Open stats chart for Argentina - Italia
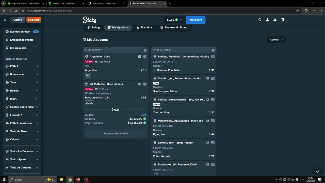Screen dimensions: 325x183 (140, 57)
